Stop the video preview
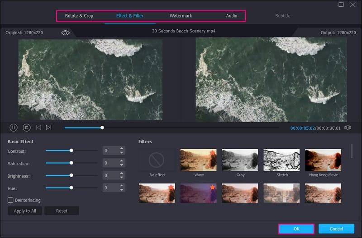The image size is (362, 238). point(26,128)
